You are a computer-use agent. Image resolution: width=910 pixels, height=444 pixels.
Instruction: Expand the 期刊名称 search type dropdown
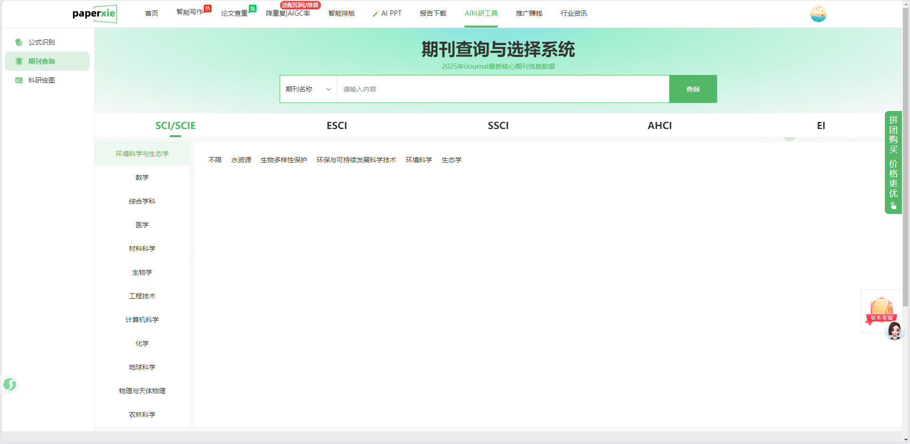308,89
